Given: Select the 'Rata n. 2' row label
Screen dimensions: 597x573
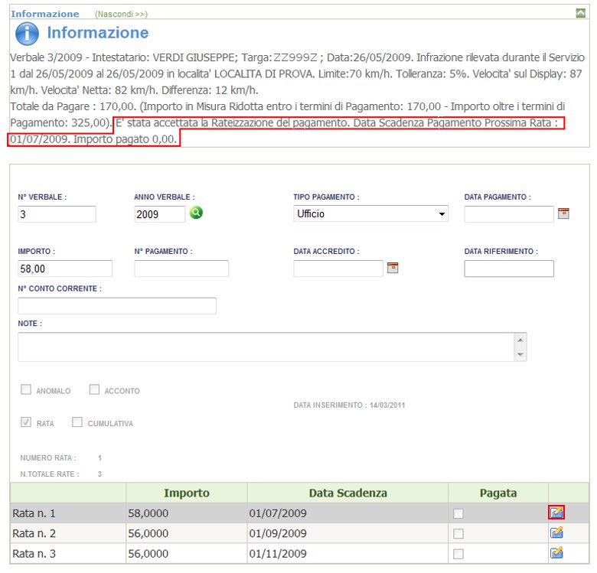Looking at the screenshot, I should [x=34, y=533].
